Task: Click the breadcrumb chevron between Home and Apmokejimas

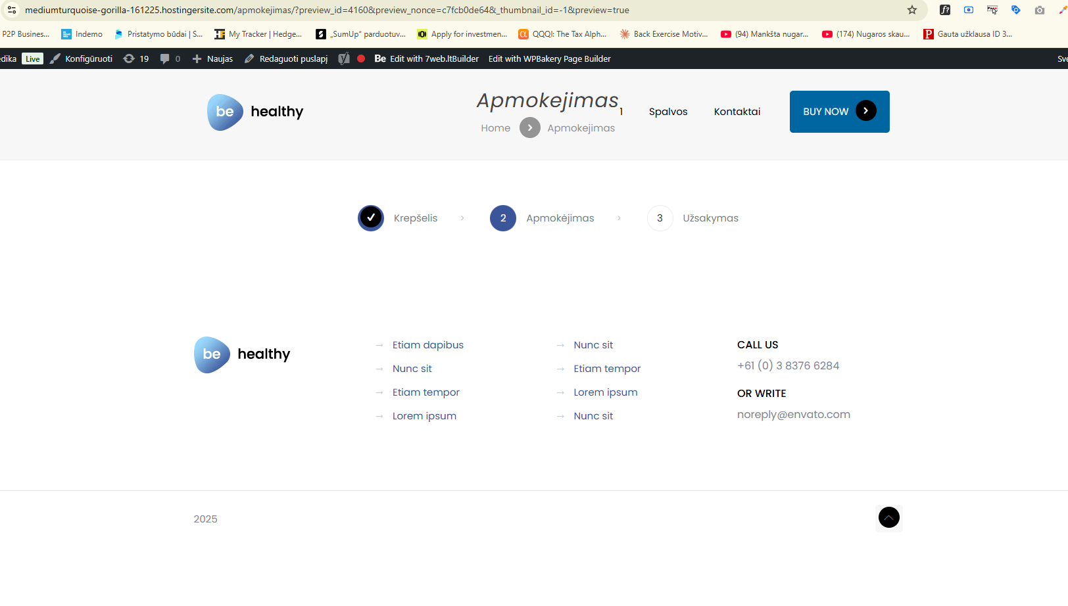Action: click(529, 128)
